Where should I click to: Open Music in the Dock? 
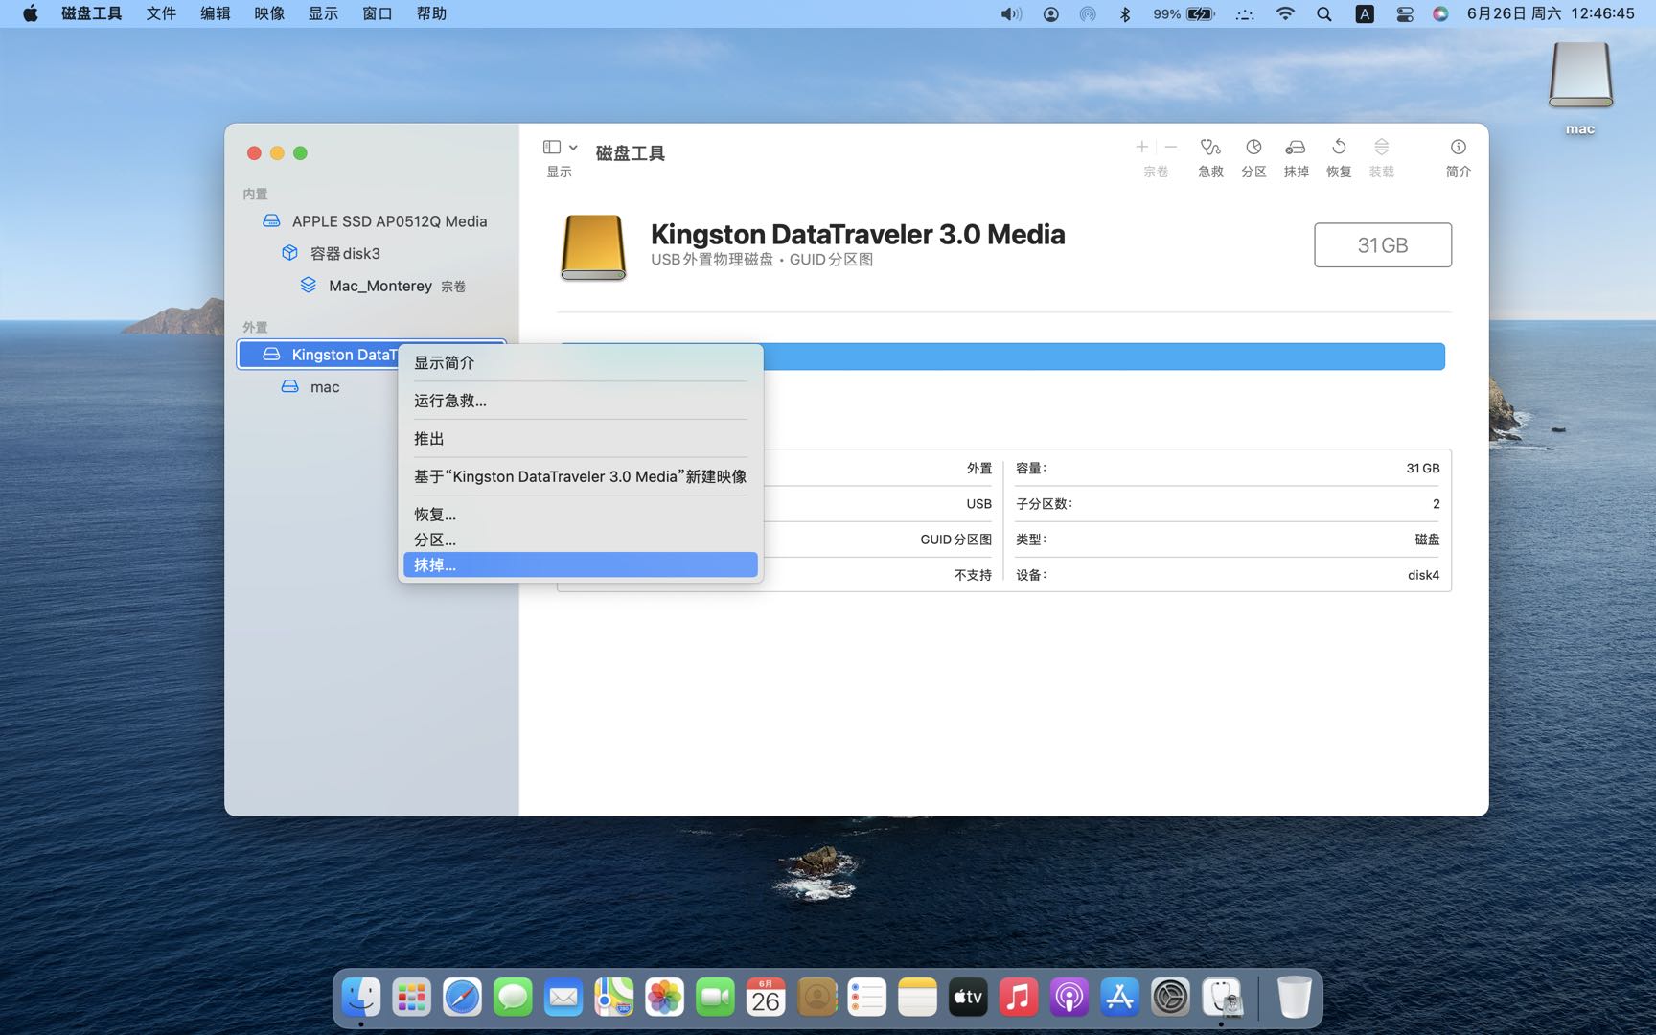[1019, 998]
